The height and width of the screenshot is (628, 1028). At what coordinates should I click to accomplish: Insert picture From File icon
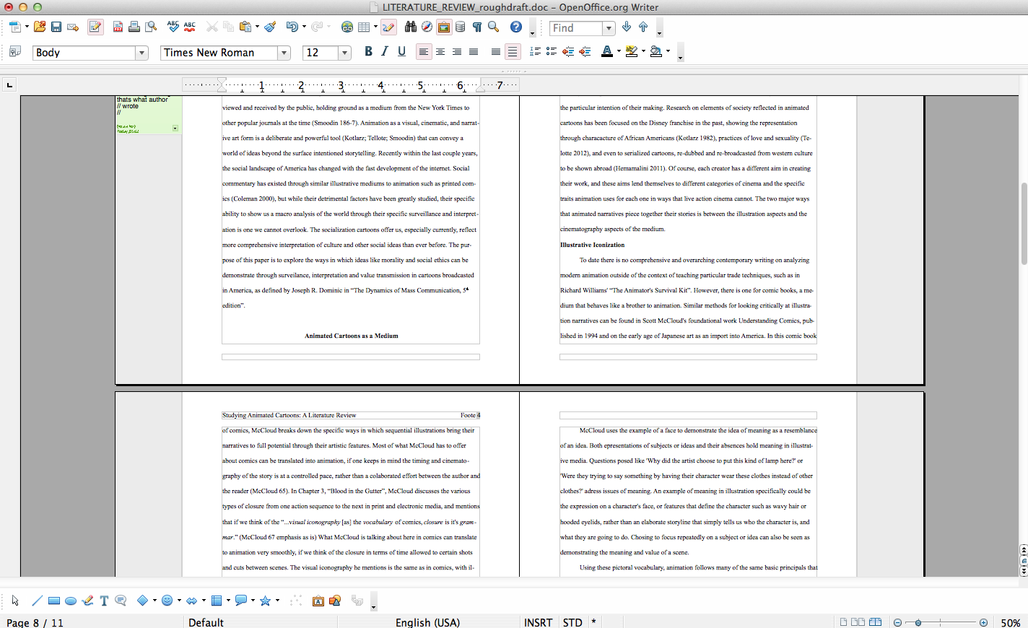click(x=335, y=601)
